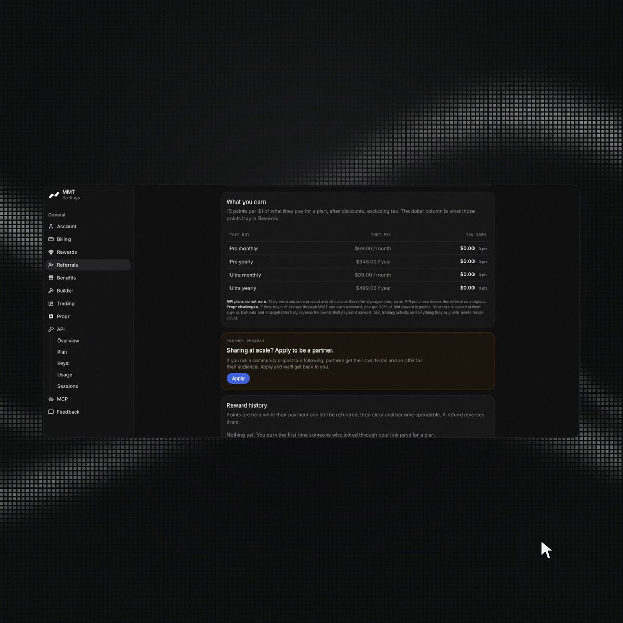Viewport: 623px width, 623px height.
Task: Go to the API Plan page
Action: point(62,352)
